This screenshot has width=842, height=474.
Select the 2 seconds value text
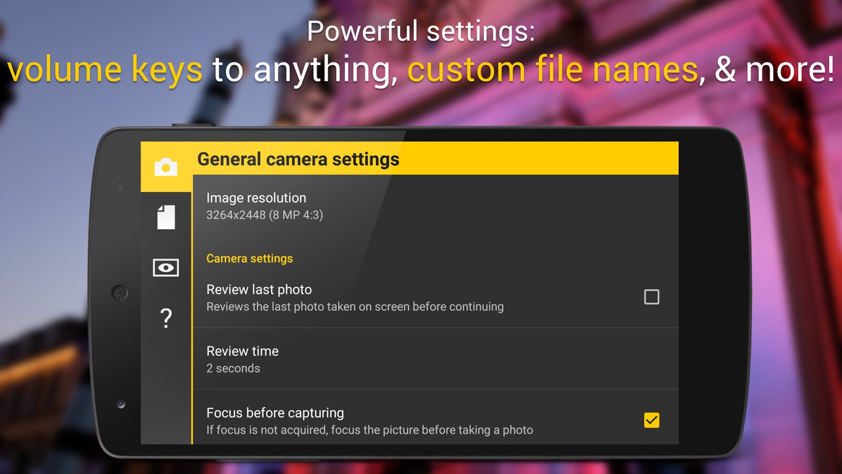[x=233, y=368]
